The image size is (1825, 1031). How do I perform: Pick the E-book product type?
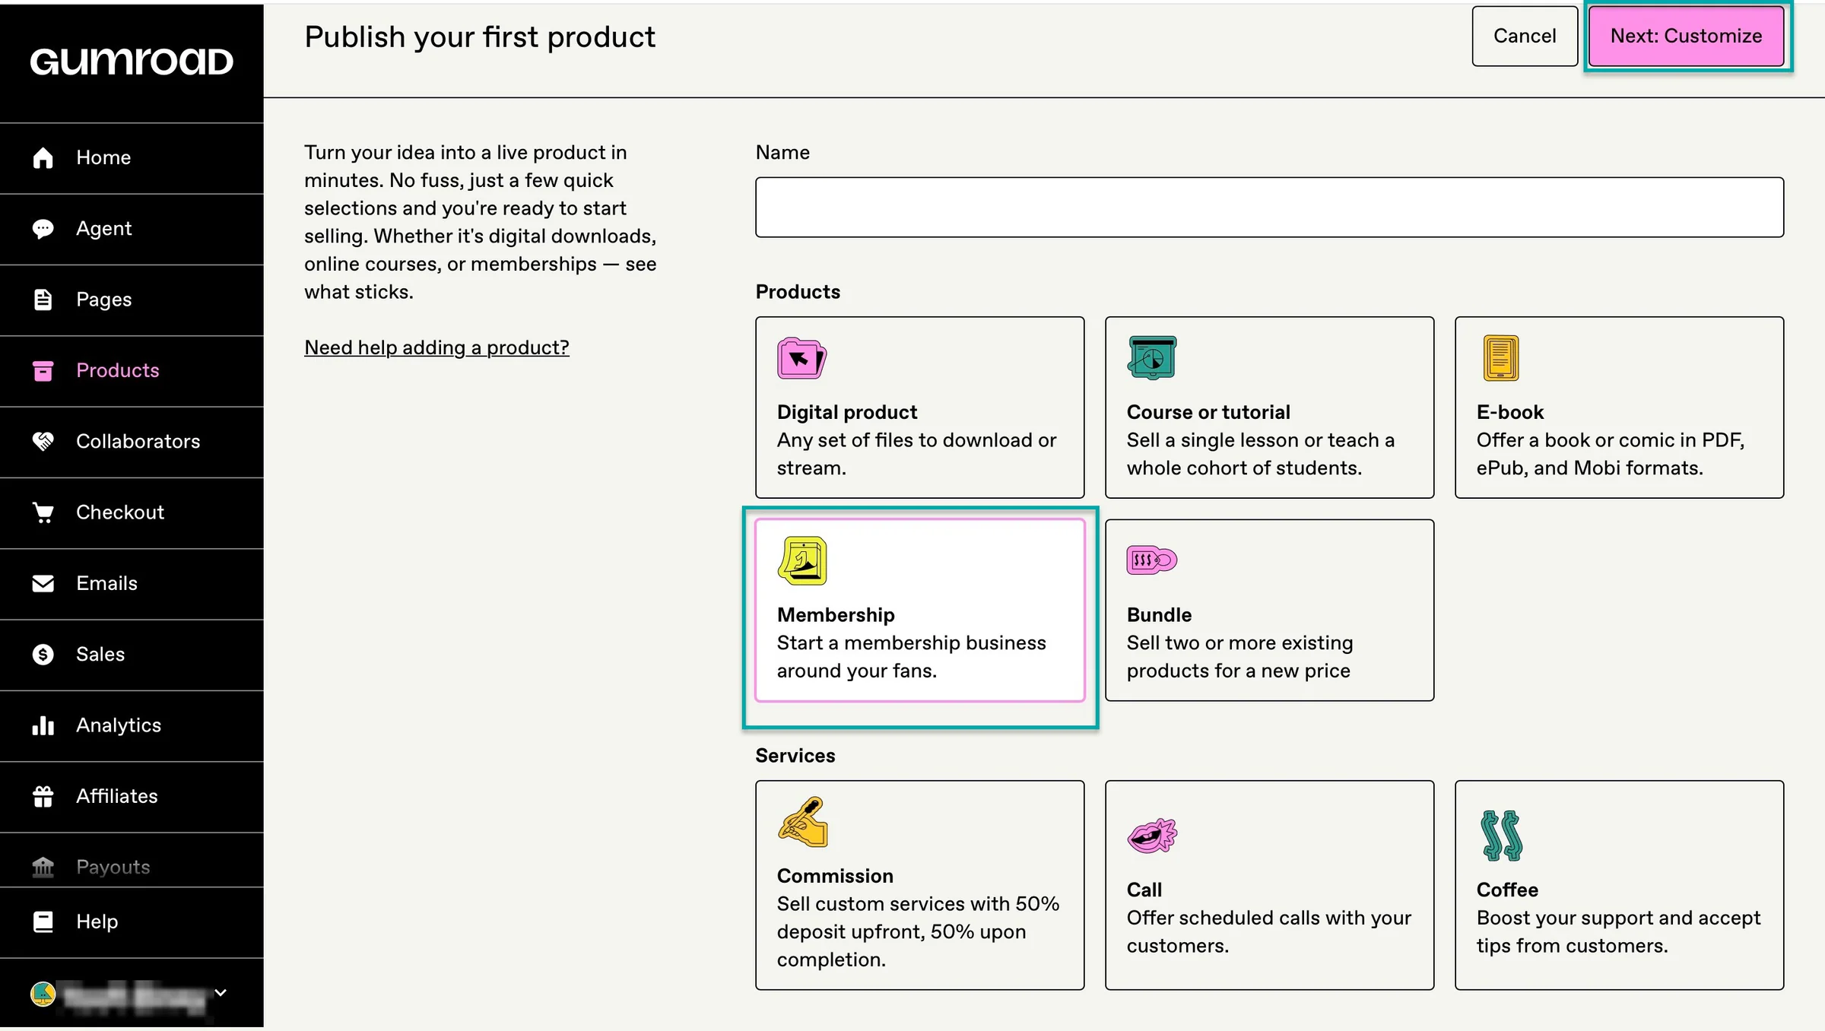[1619, 408]
